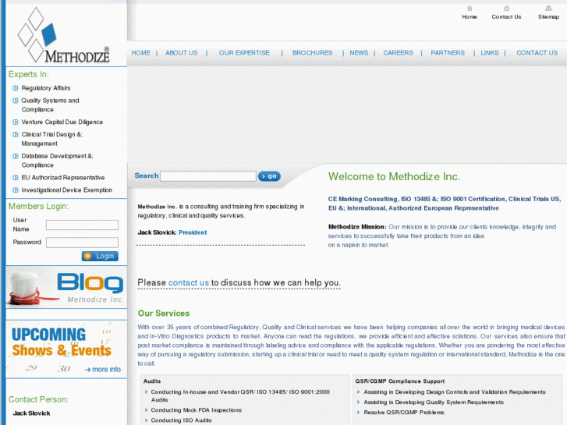Open CONTACT US in main navigation bar
The height and width of the screenshot is (425, 567).
click(537, 53)
